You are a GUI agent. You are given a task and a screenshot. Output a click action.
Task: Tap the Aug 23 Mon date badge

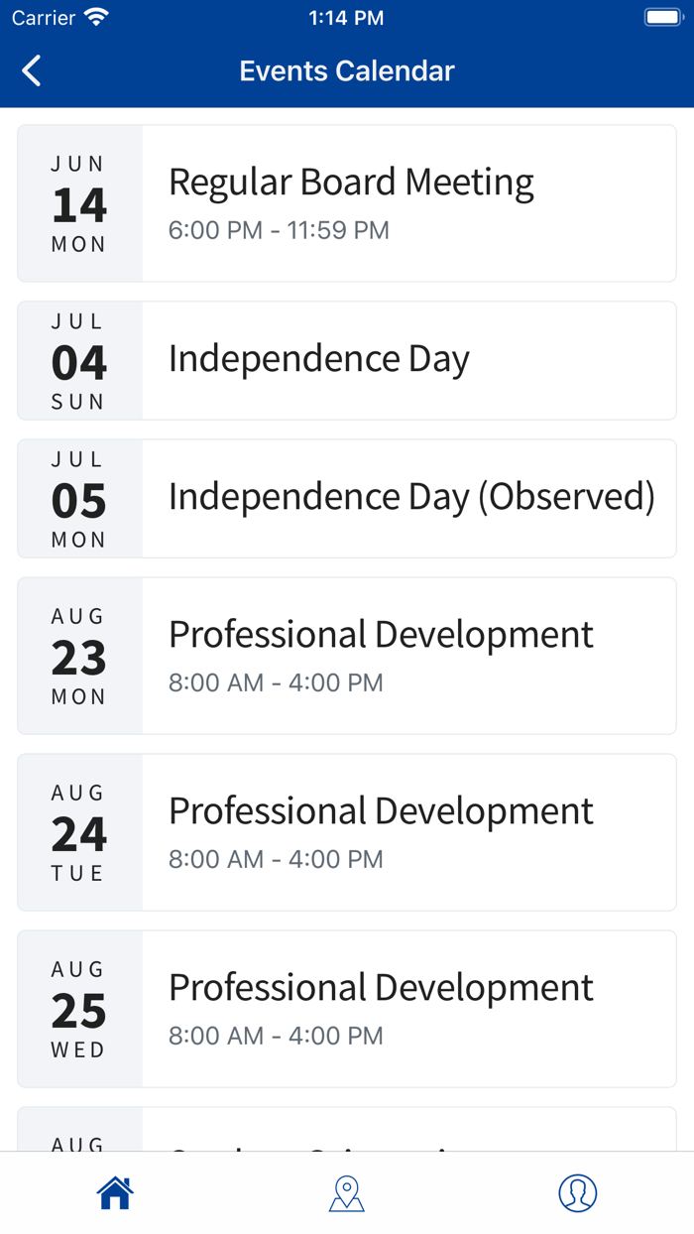tap(79, 656)
